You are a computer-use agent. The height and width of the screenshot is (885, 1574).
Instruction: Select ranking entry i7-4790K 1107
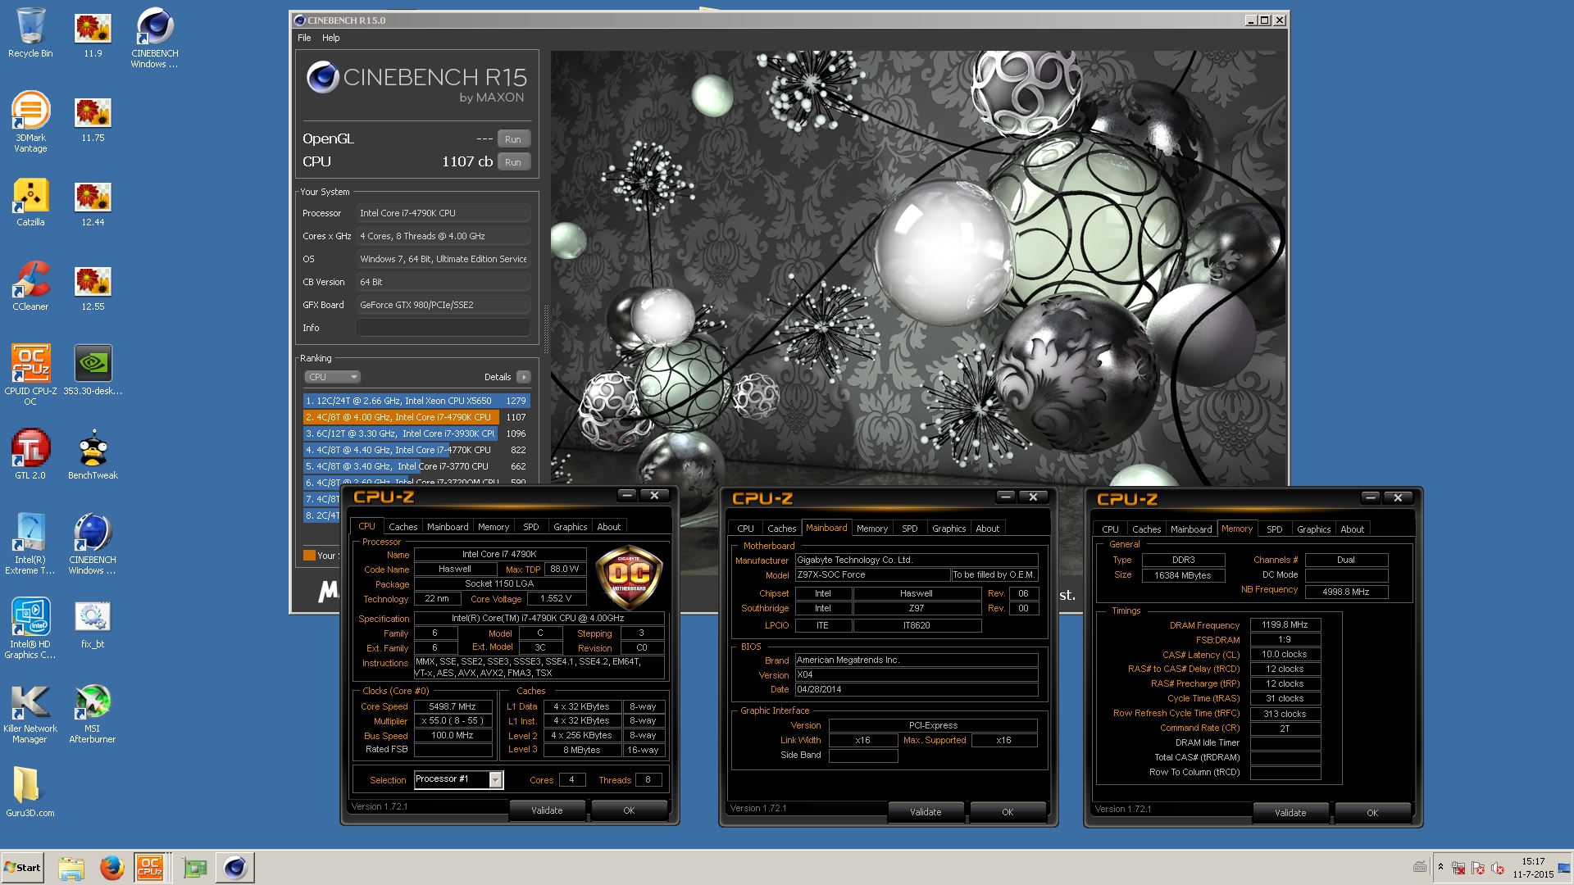(416, 417)
